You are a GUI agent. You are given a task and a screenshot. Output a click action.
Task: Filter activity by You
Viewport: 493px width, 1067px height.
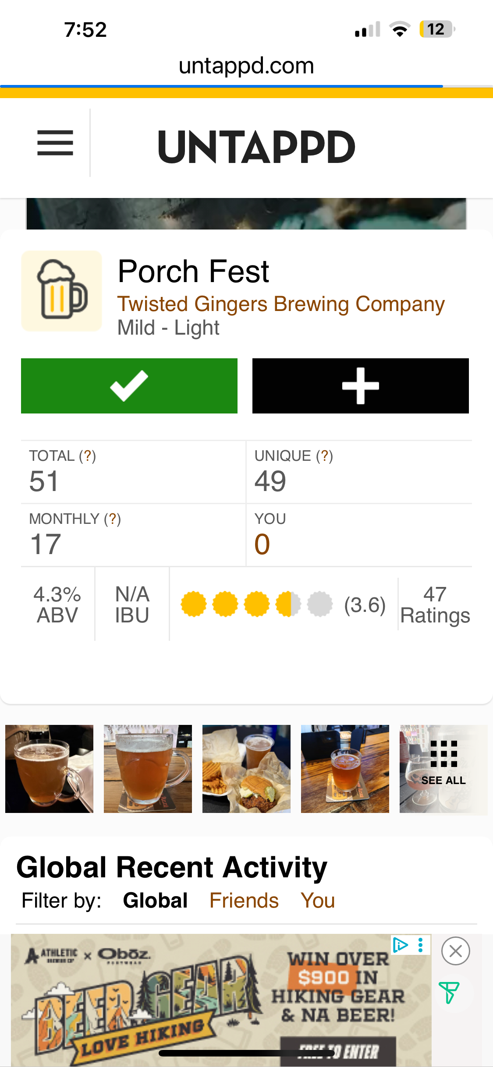coord(318,901)
